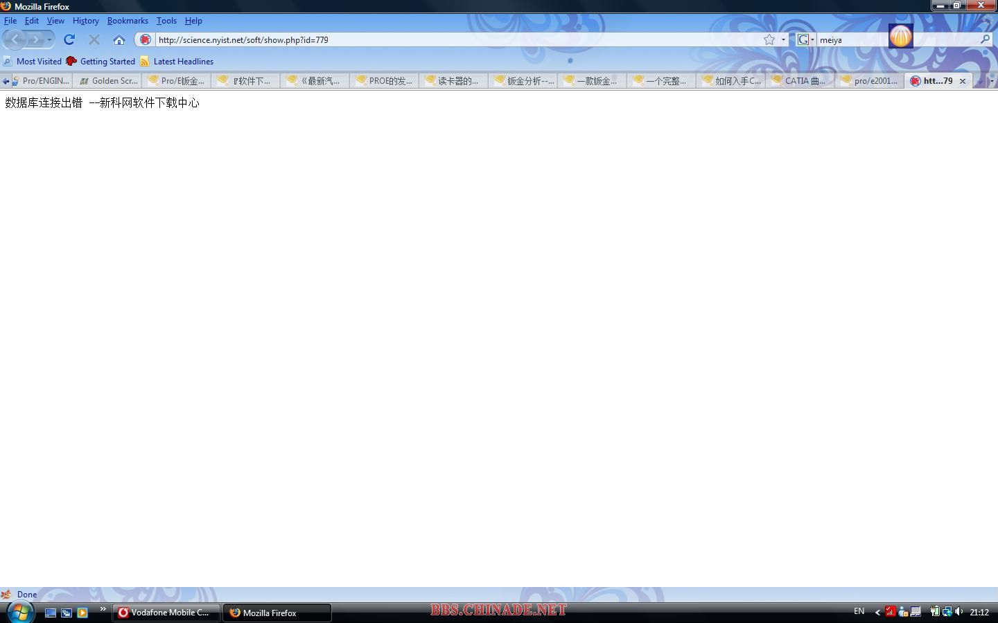998x623 pixels.
Task: Click the Stop loading icon
Action: (94, 39)
